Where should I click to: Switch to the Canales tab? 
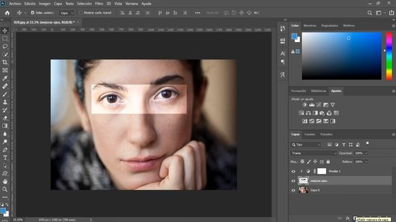pos(309,134)
